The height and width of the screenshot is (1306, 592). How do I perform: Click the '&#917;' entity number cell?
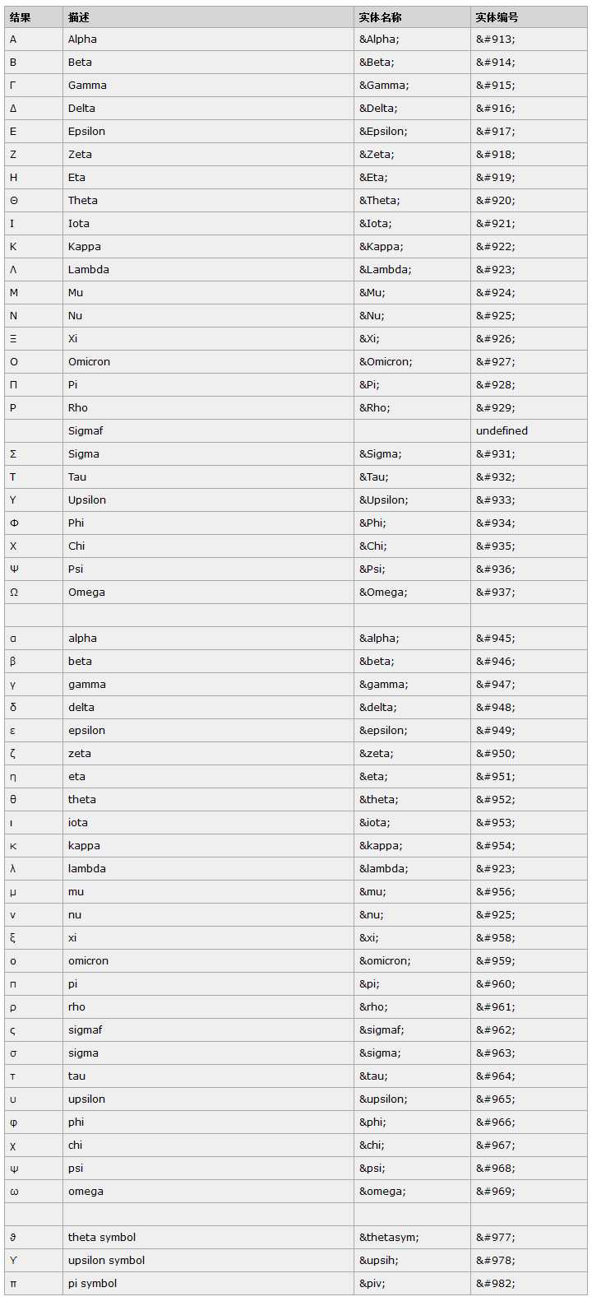tap(496, 132)
